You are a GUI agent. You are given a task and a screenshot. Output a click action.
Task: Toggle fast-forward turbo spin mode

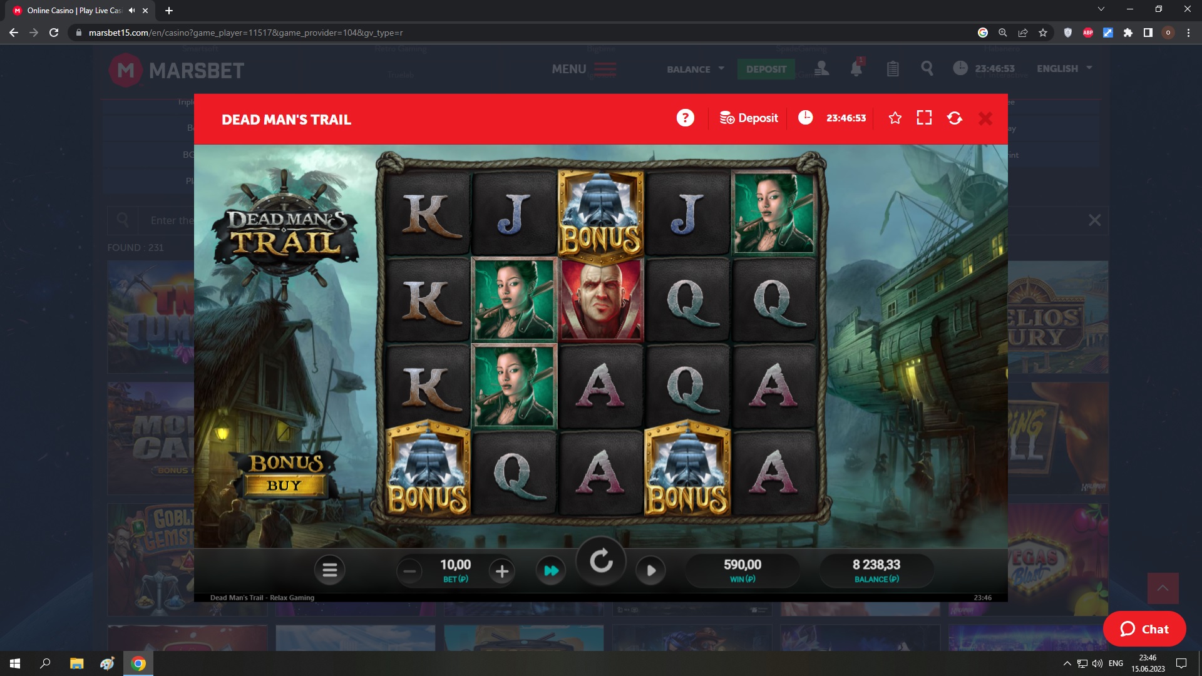pyautogui.click(x=551, y=570)
